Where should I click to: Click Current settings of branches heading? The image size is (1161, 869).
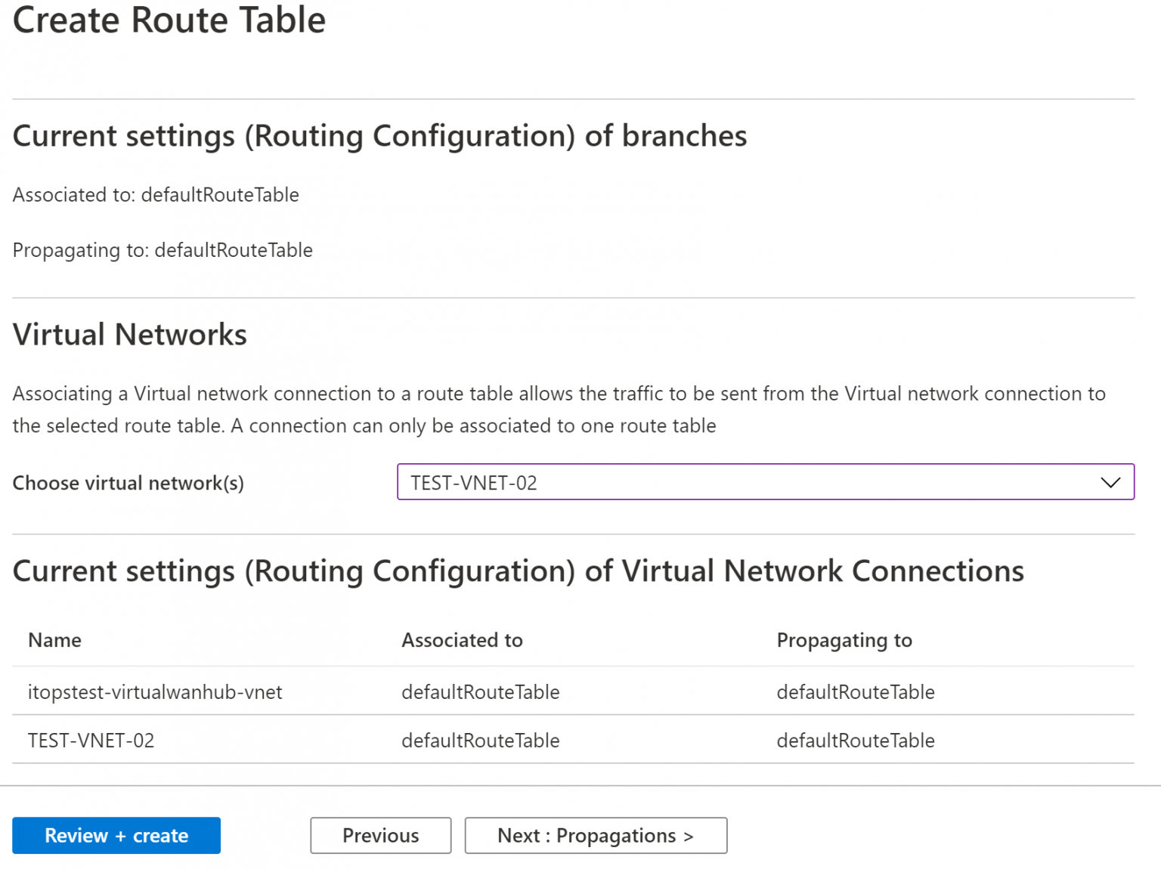[x=379, y=136]
